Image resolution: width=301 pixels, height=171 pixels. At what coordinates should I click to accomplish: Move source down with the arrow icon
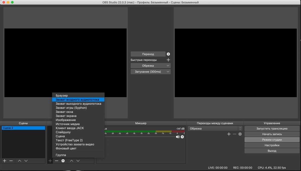tap(78, 161)
